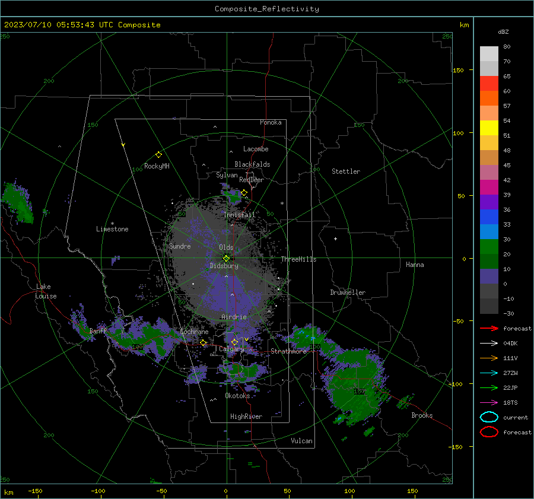This screenshot has height=499, width=534.
Task: Click the yellow diamond marker near RockyMH
Action: point(158,155)
